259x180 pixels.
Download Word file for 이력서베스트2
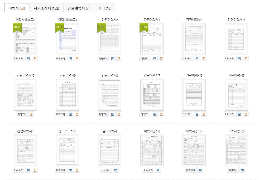pyautogui.click(x=28, y=59)
